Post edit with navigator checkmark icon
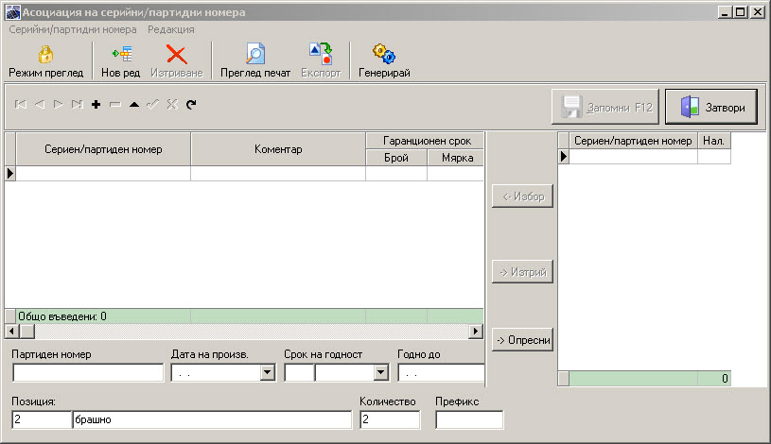 (x=153, y=104)
